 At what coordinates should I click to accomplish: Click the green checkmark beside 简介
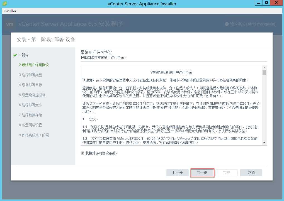pyautogui.click(x=15, y=55)
